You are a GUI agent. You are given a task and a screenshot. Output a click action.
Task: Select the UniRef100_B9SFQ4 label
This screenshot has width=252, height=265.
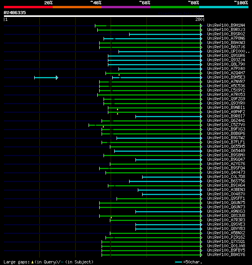(x=226, y=168)
